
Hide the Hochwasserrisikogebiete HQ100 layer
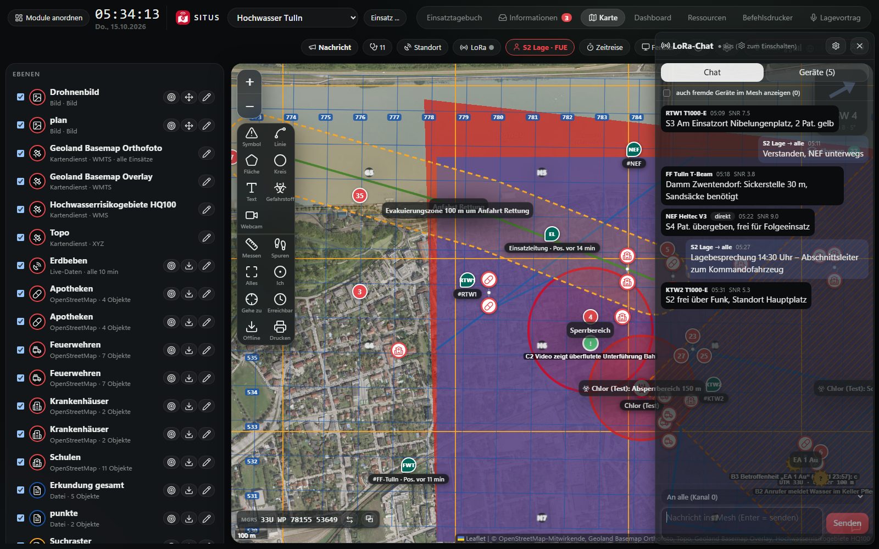pos(21,209)
